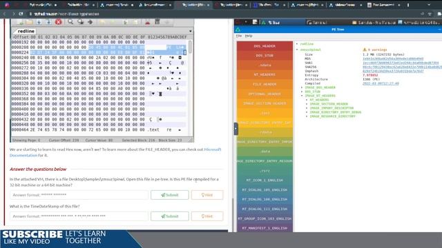
Task: Select the IMAGE_SECTION_HEADER block in map
Action: [x=265, y=103]
